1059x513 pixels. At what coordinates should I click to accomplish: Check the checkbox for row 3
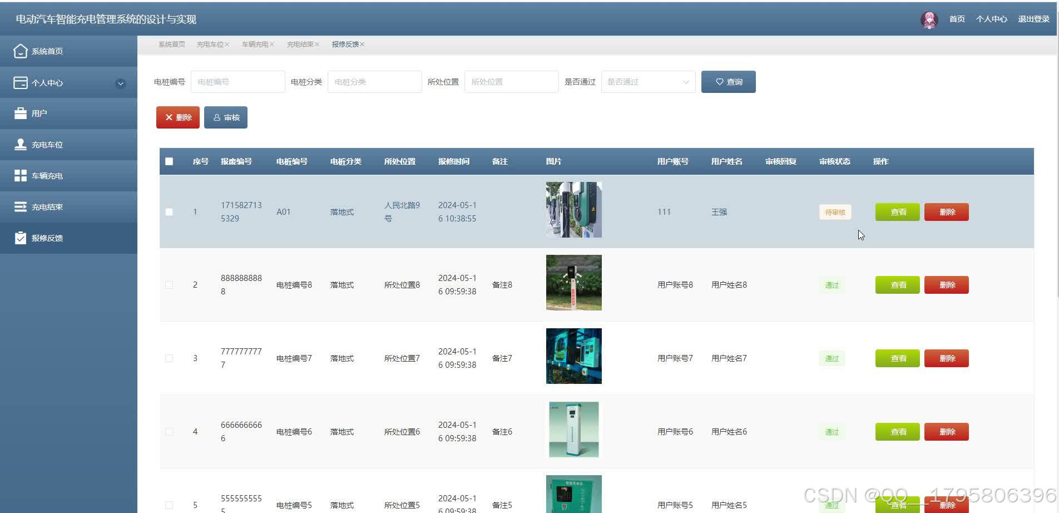[x=169, y=358]
